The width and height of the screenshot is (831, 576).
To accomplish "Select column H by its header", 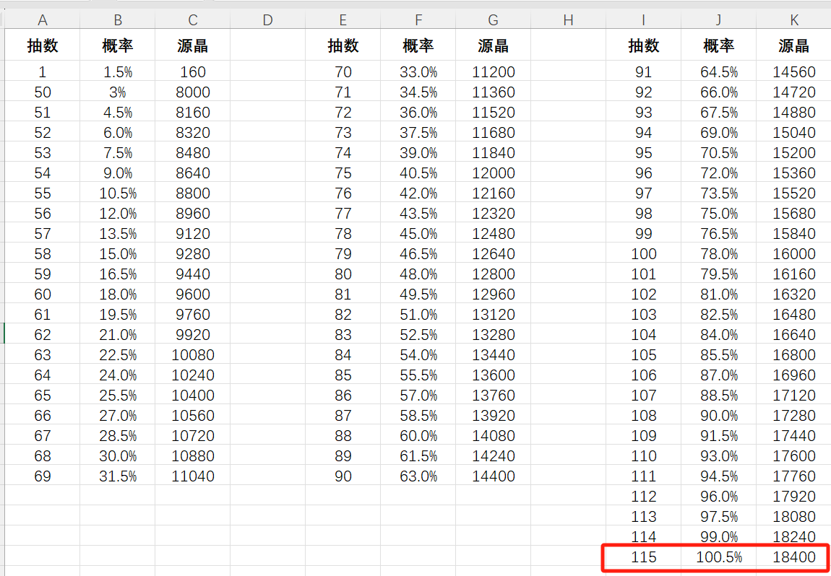I will click(x=568, y=20).
